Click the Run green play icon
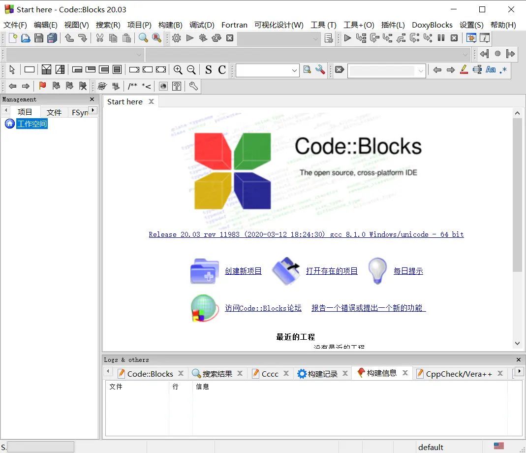This screenshot has height=453, width=526. click(x=190, y=38)
